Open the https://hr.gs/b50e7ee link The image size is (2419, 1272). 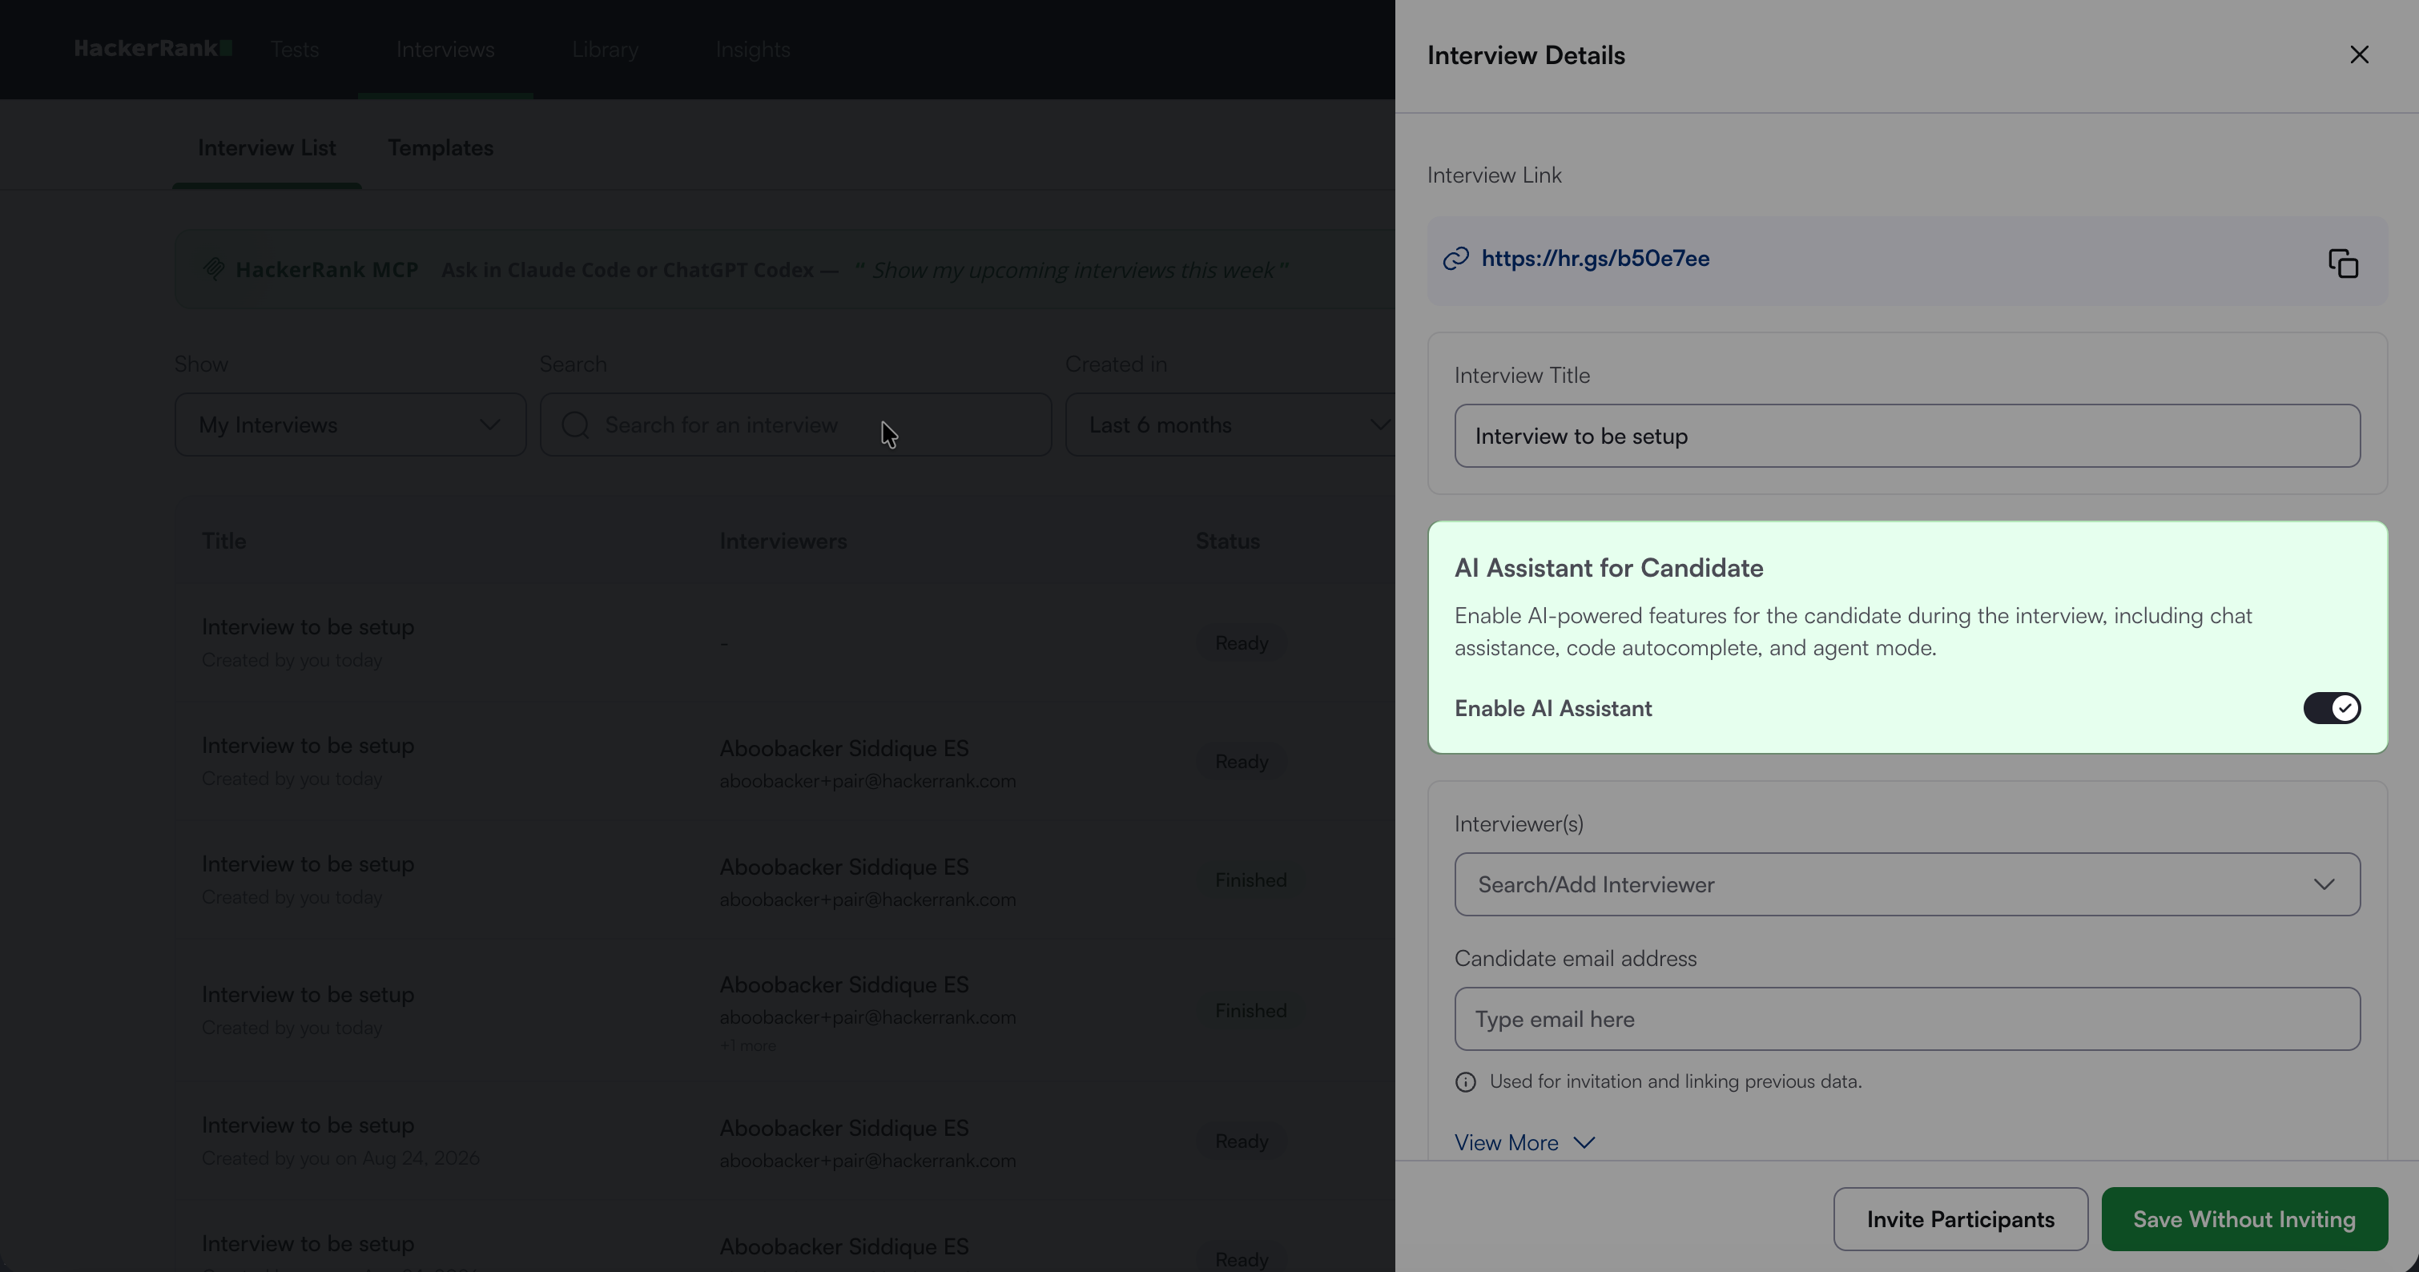pos(1596,259)
